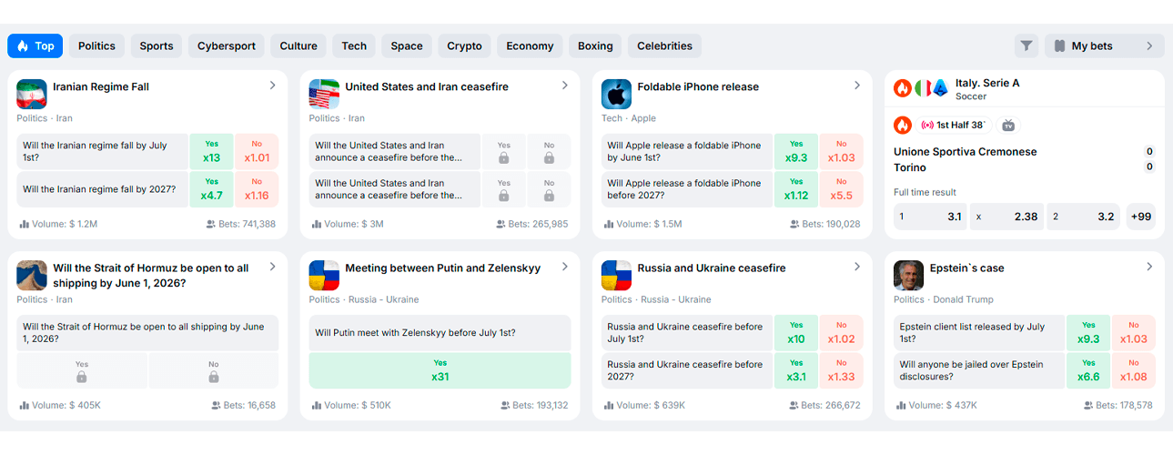Click the Epstein case photo thumbnail

click(908, 275)
